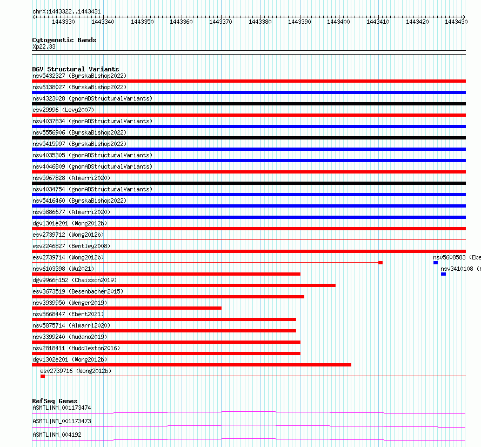
Task: Click the blue bar of nsv6138027
Action: coord(249,92)
